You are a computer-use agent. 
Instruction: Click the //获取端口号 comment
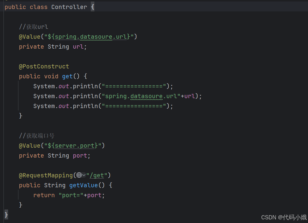(x=37, y=136)
